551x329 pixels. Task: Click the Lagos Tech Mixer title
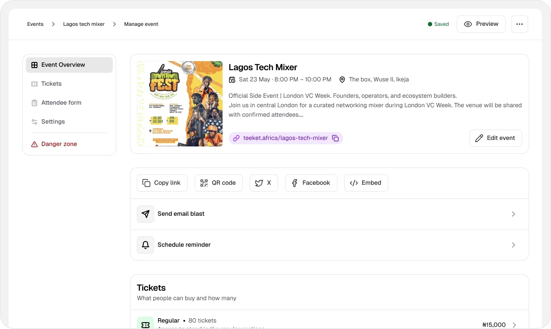pos(263,67)
